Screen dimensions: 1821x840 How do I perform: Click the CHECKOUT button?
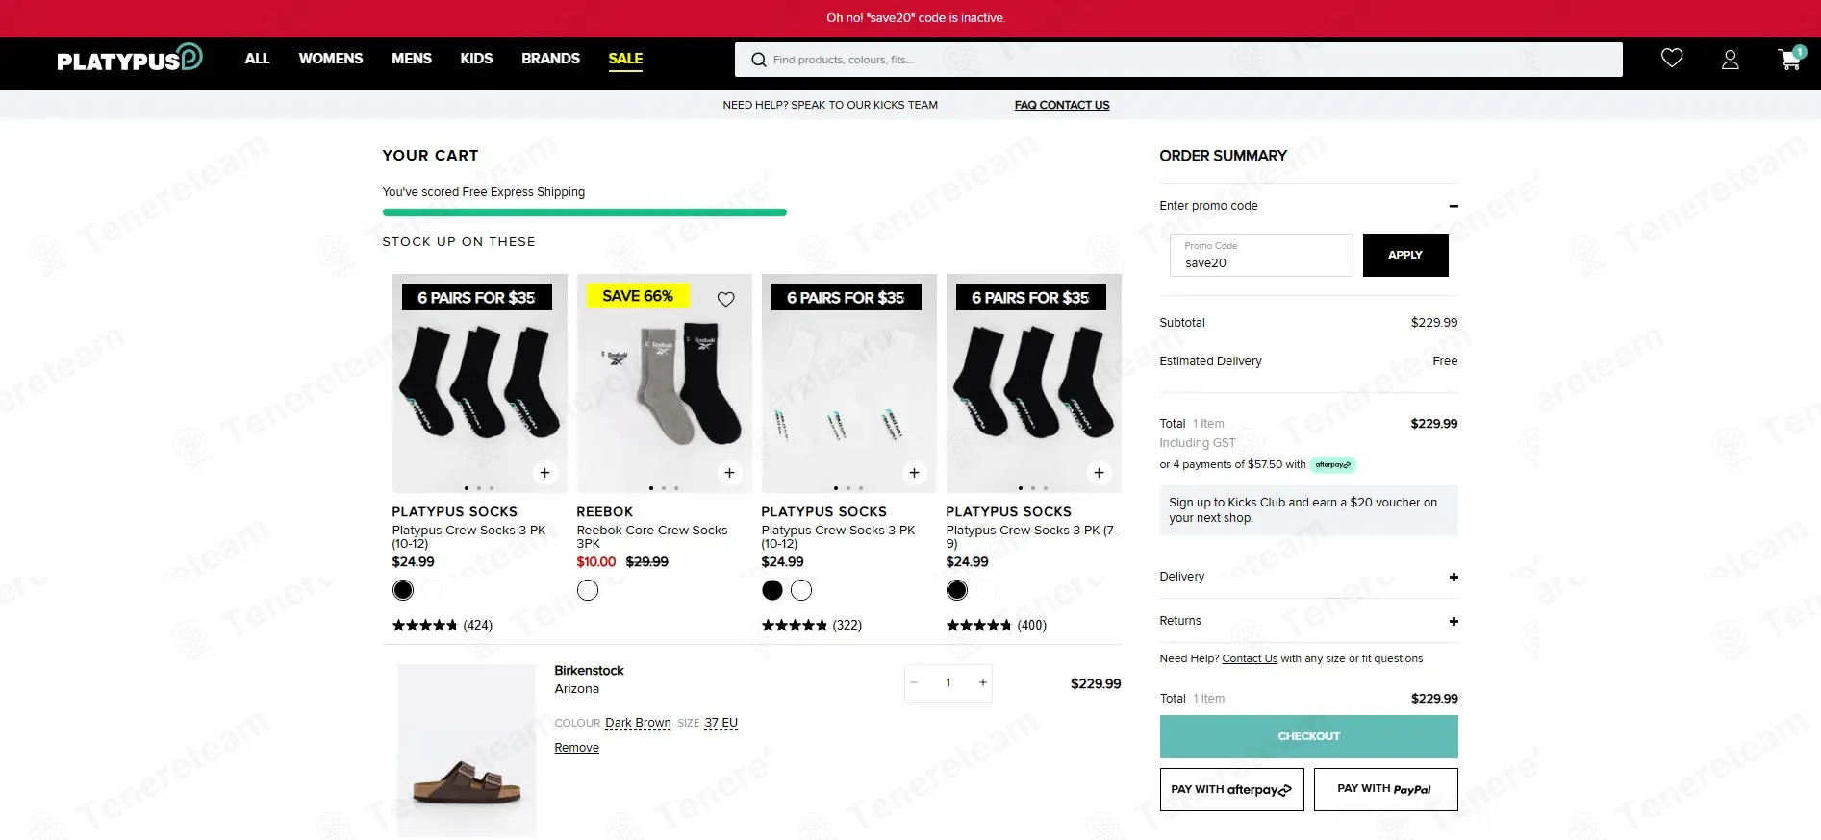click(x=1308, y=736)
